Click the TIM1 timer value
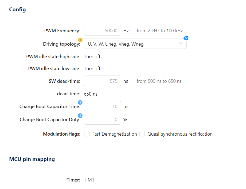The image size is (246, 189). (x=89, y=180)
